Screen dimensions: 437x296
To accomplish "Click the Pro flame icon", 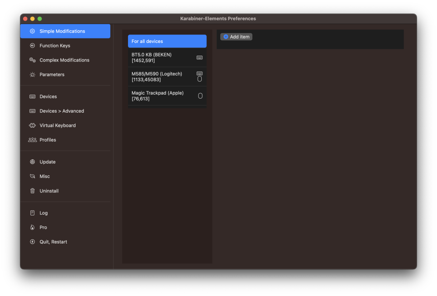I will click(32, 227).
